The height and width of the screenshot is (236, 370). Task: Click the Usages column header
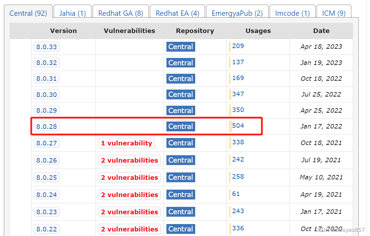258,31
